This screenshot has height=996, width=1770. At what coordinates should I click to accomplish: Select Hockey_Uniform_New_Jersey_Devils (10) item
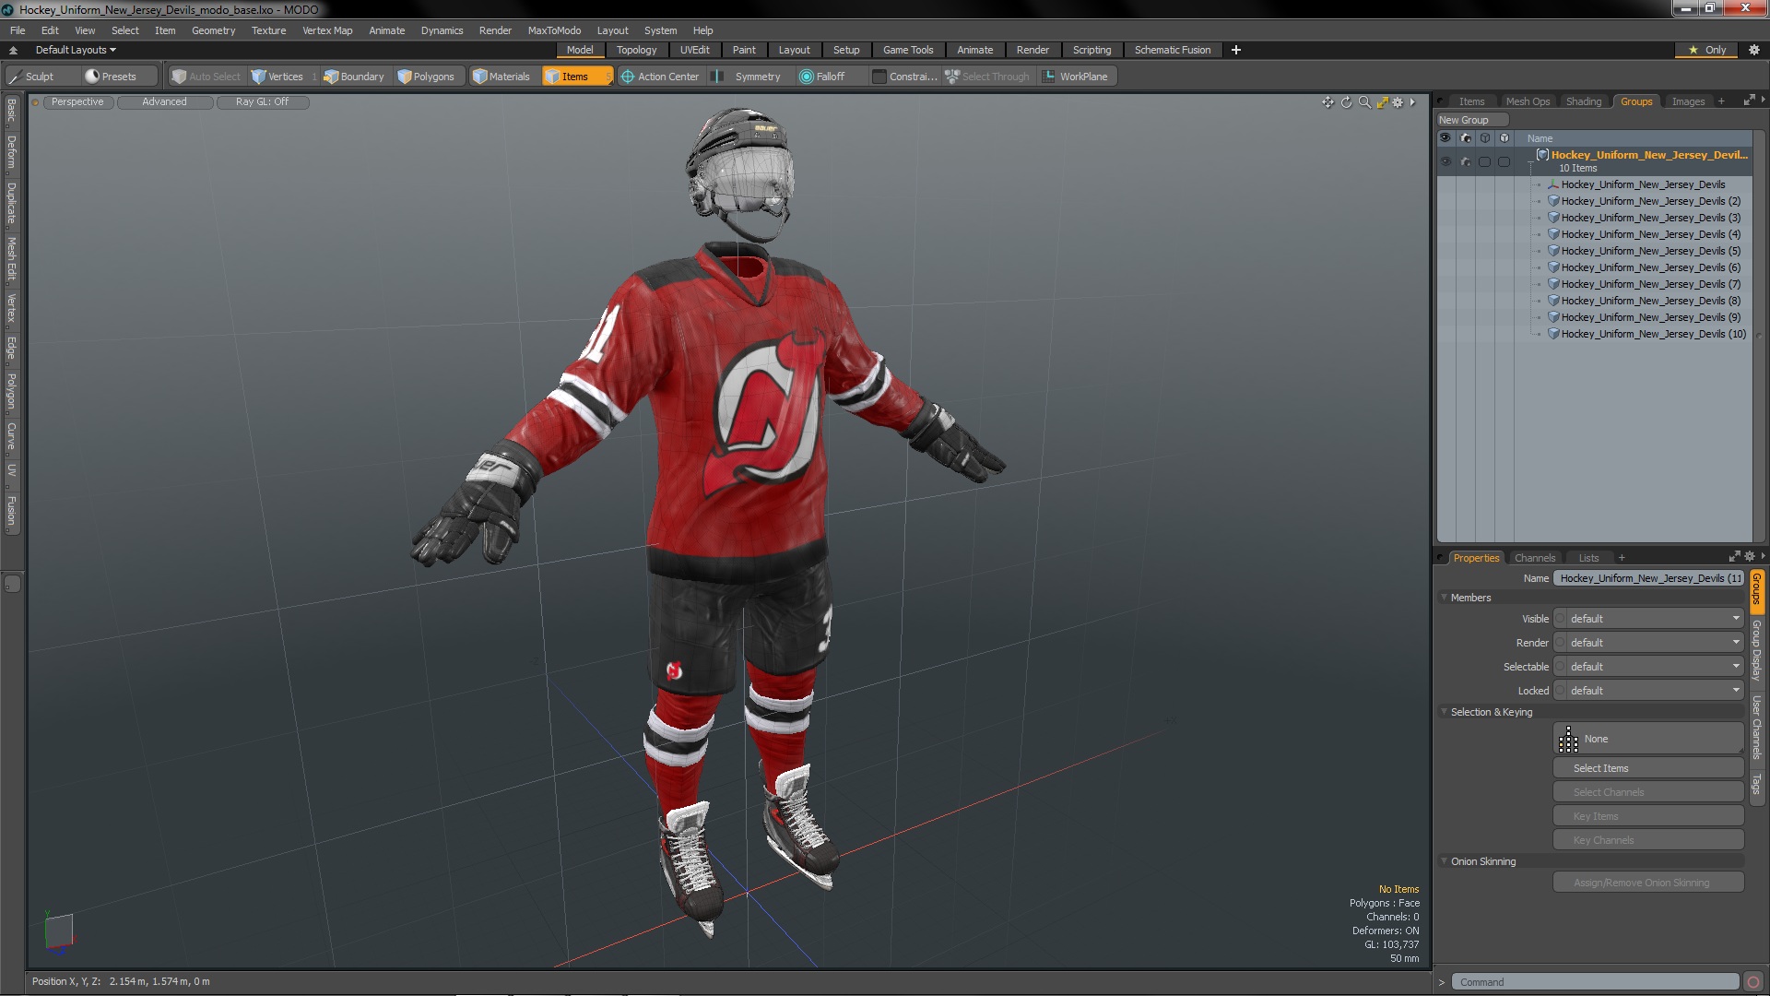pyautogui.click(x=1653, y=334)
